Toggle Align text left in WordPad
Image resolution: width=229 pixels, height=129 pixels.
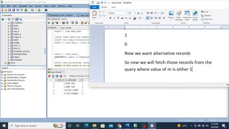pos(148,18)
